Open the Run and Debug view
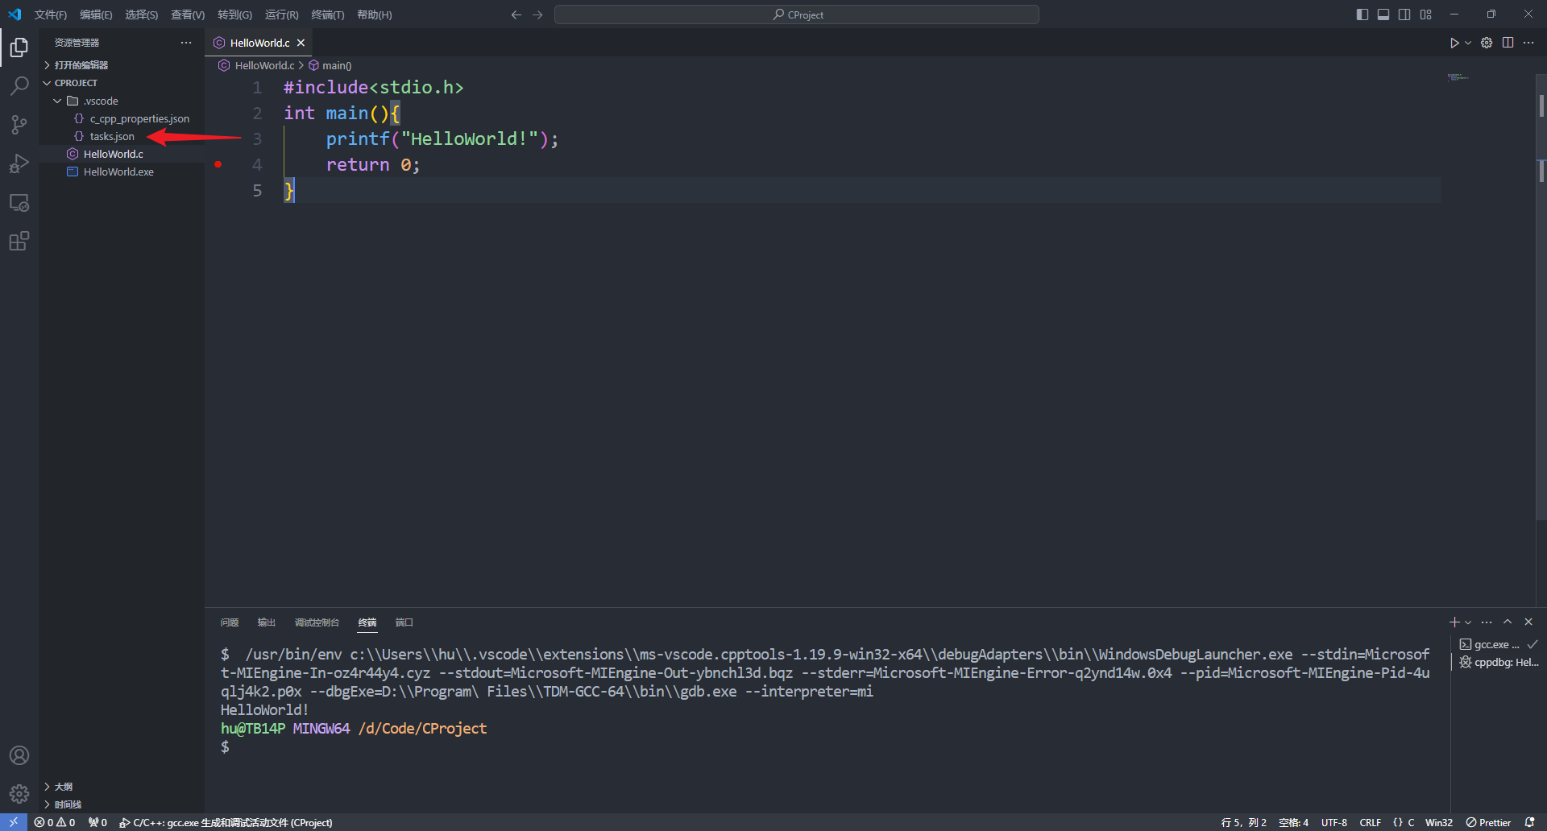1547x831 pixels. (x=19, y=163)
